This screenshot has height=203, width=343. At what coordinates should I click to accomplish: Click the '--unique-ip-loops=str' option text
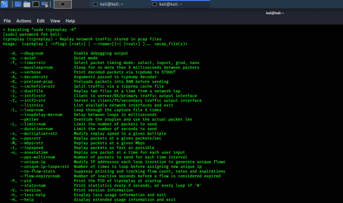point(45,167)
